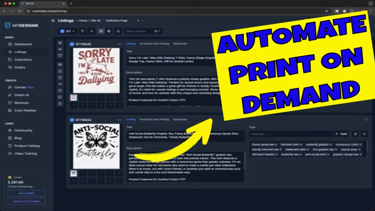The width and height of the screenshot is (375, 211).
Task: Click the Add tags input field
Action: [291, 134]
